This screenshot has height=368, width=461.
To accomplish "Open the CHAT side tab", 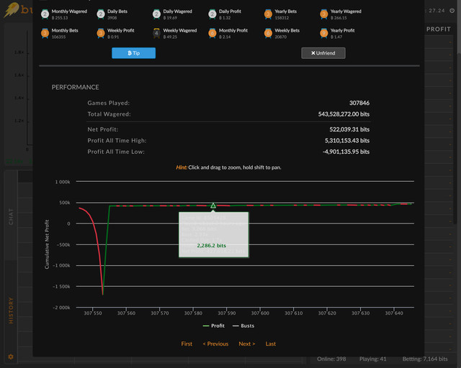I will point(11,216).
